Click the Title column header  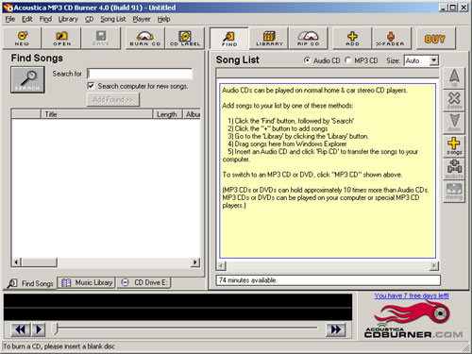[97, 114]
